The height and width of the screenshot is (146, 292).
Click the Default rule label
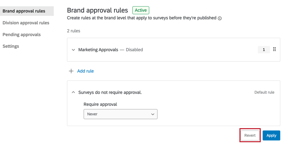[x=264, y=92]
